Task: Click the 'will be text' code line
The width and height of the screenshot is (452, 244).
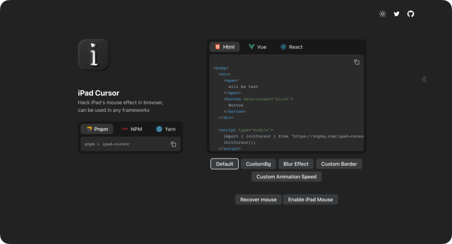Action: [x=243, y=86]
